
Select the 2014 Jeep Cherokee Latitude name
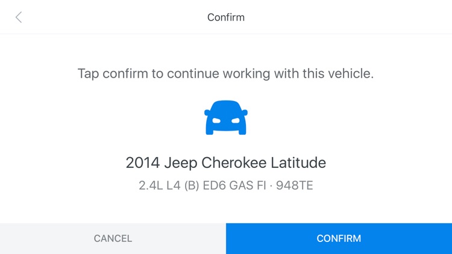(226, 163)
